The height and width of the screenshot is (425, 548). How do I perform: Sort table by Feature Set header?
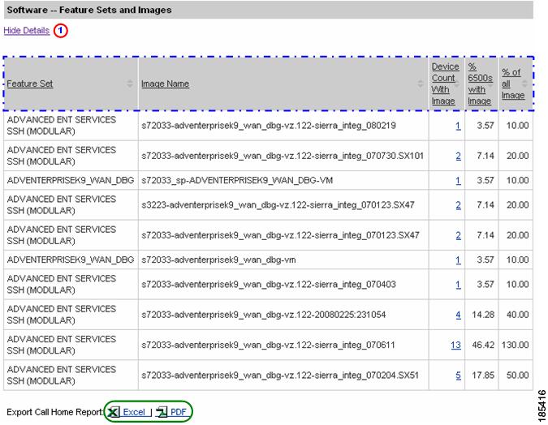30,84
